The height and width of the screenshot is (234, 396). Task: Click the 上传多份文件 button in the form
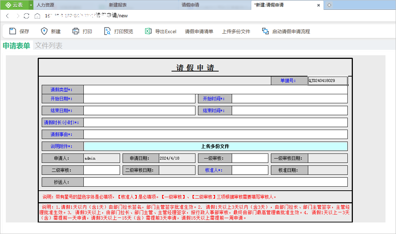215,146
